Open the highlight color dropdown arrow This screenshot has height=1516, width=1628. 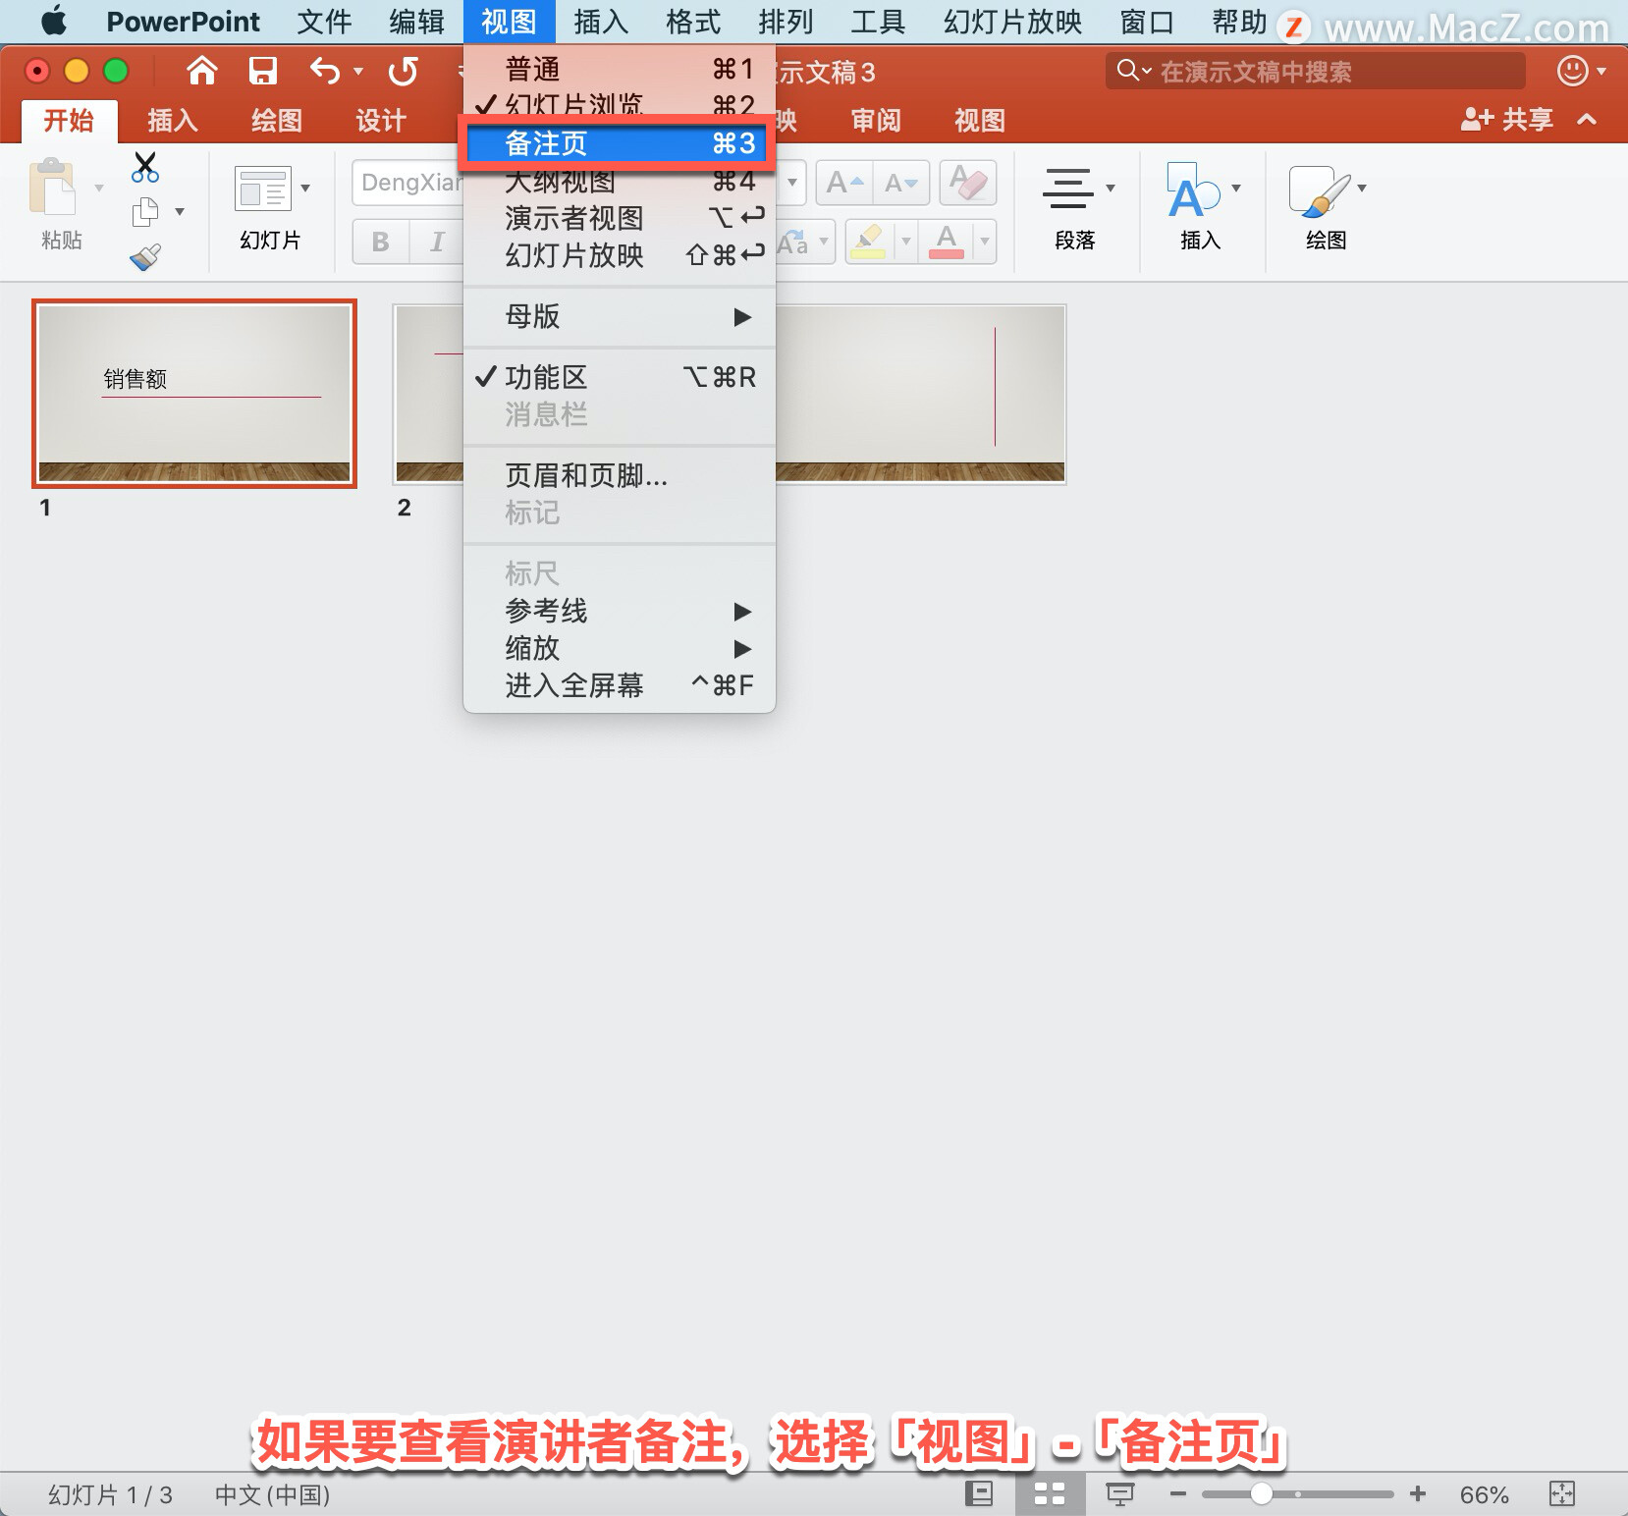pos(906,242)
